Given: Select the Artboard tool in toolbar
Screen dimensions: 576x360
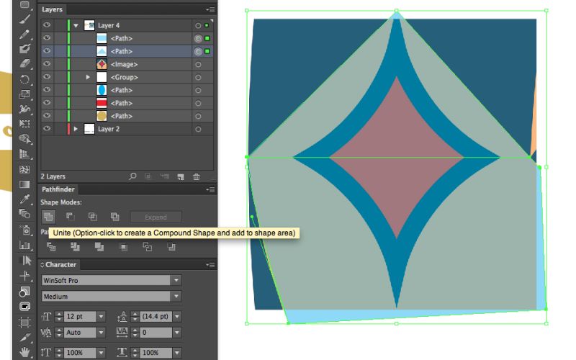Looking at the screenshot, I should pyautogui.click(x=24, y=322).
